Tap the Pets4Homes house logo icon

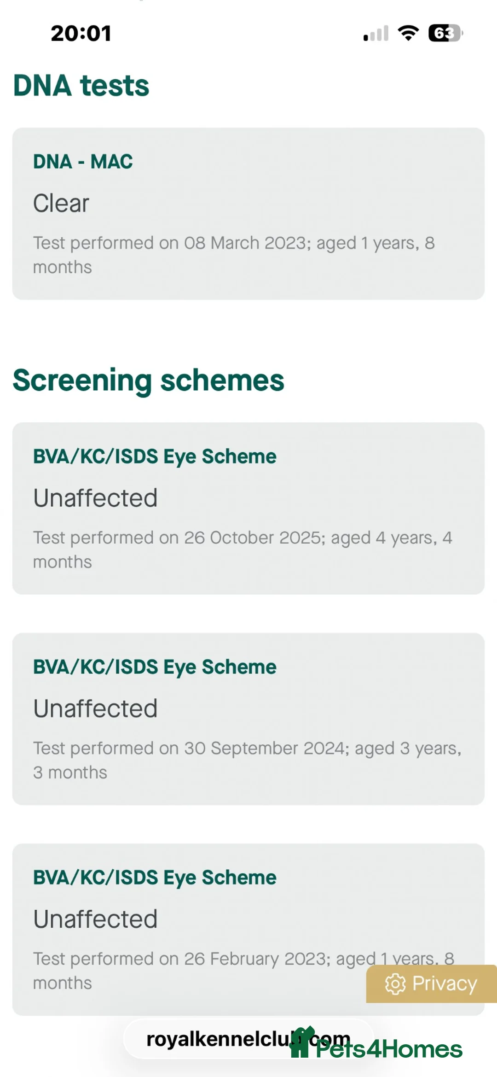pyautogui.click(x=302, y=1042)
